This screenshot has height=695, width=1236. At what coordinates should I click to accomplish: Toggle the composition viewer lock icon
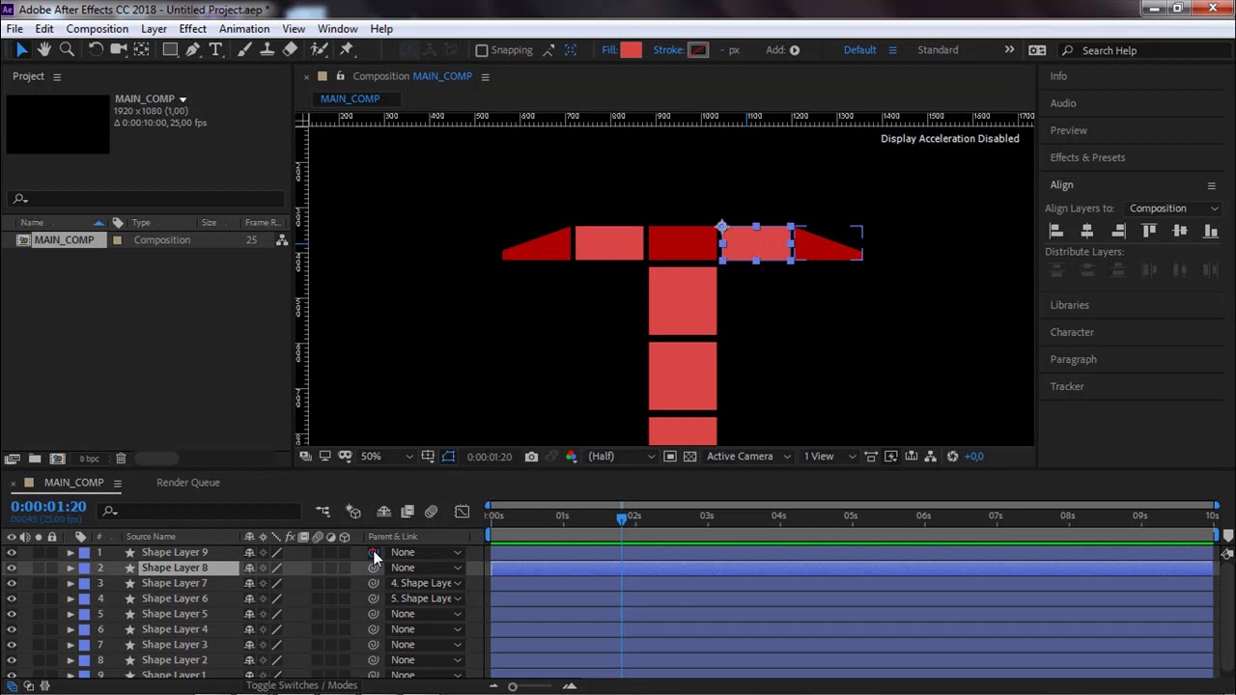pyautogui.click(x=340, y=76)
